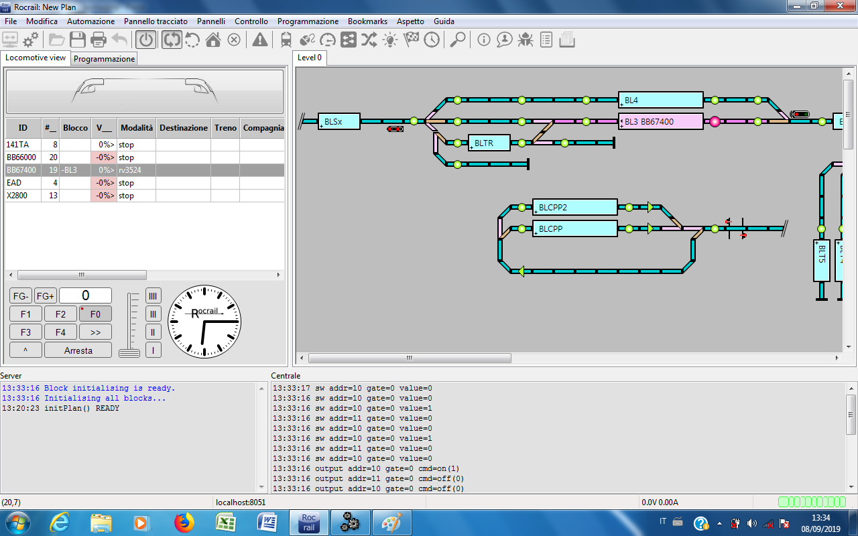Viewport: 858px width, 536px height.
Task: Click block BL4 on the track plan
Action: [x=660, y=100]
